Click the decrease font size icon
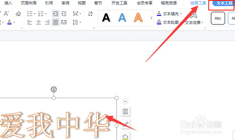 (x=6, y=14)
